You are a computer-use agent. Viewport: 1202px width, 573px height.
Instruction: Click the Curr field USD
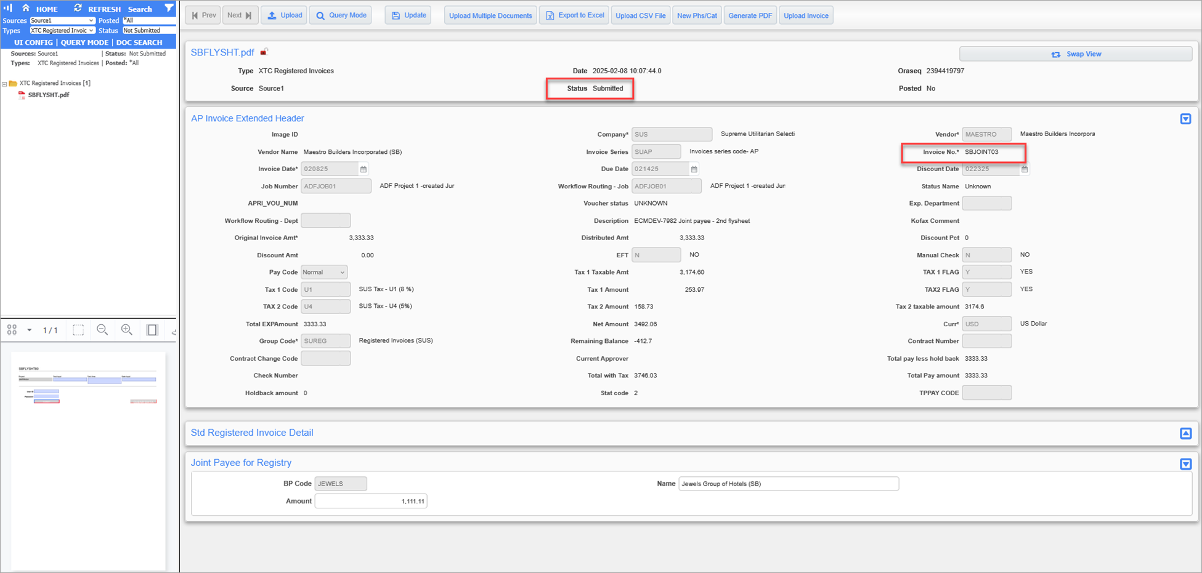(986, 324)
